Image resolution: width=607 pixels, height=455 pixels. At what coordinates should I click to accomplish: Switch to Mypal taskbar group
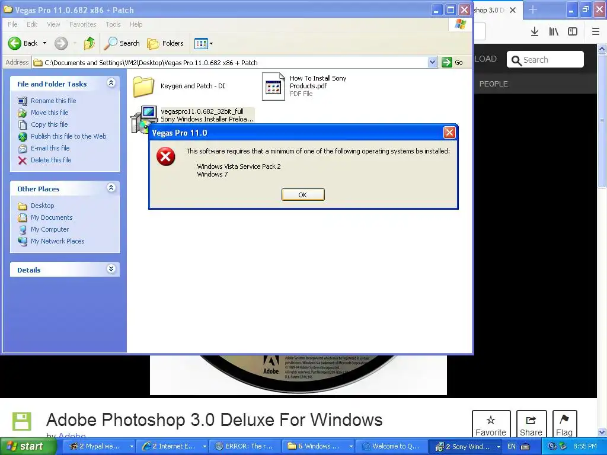(x=99, y=447)
